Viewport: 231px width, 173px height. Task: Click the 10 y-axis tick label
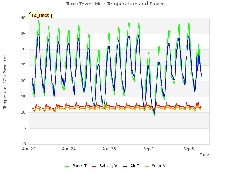click(23, 112)
